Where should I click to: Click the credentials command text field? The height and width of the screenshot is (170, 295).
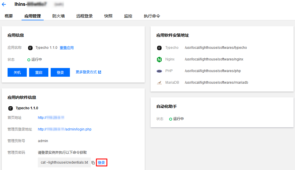(63, 162)
